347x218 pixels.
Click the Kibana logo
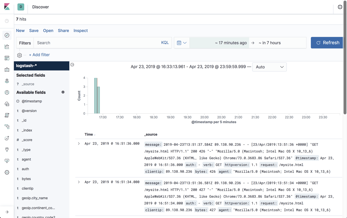click(7, 7)
